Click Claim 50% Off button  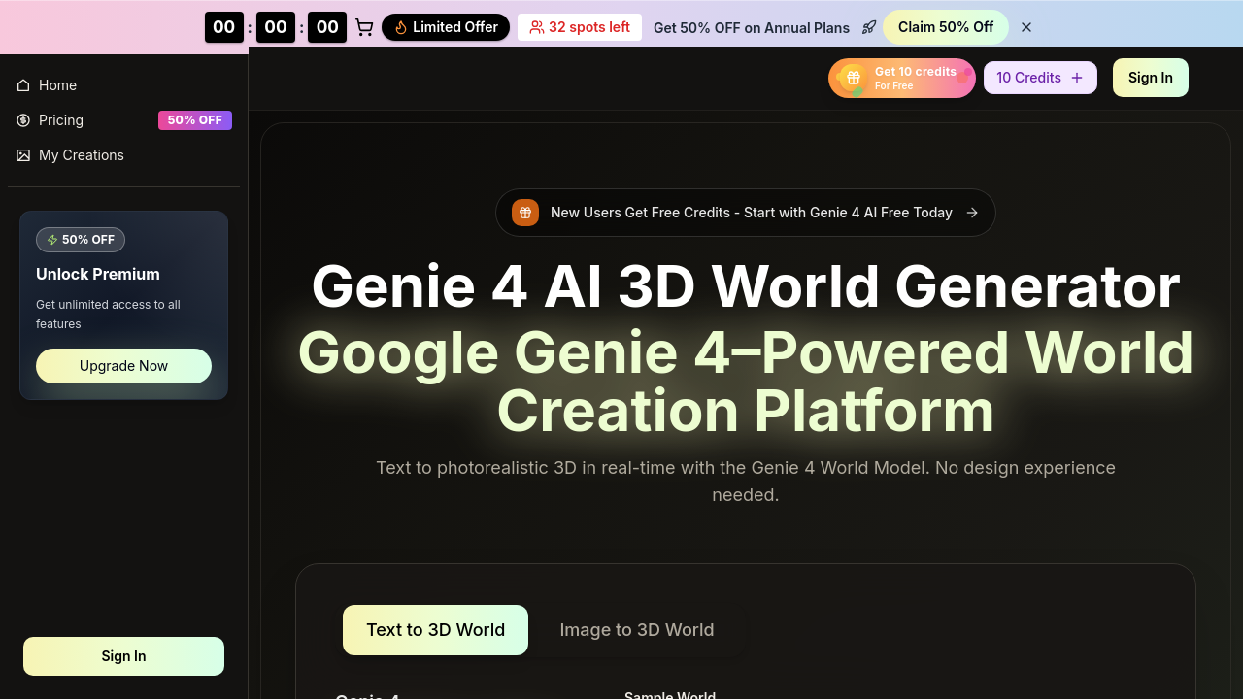946,27
